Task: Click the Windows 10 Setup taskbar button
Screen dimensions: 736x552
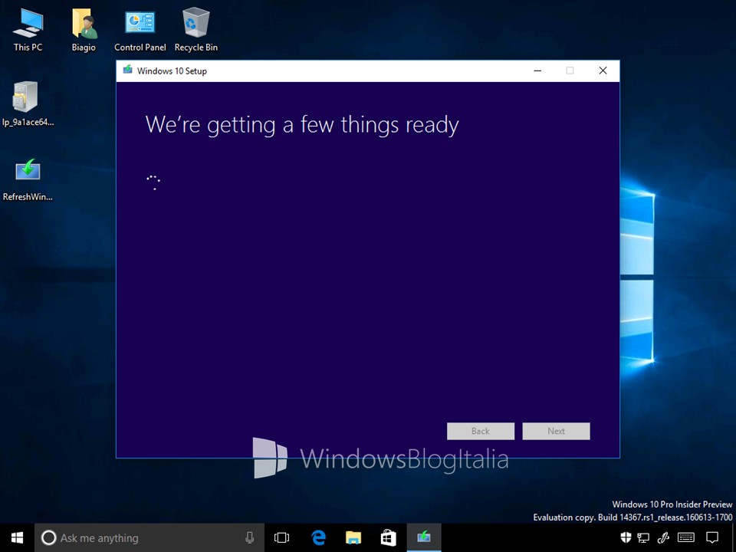Action: pos(424,538)
